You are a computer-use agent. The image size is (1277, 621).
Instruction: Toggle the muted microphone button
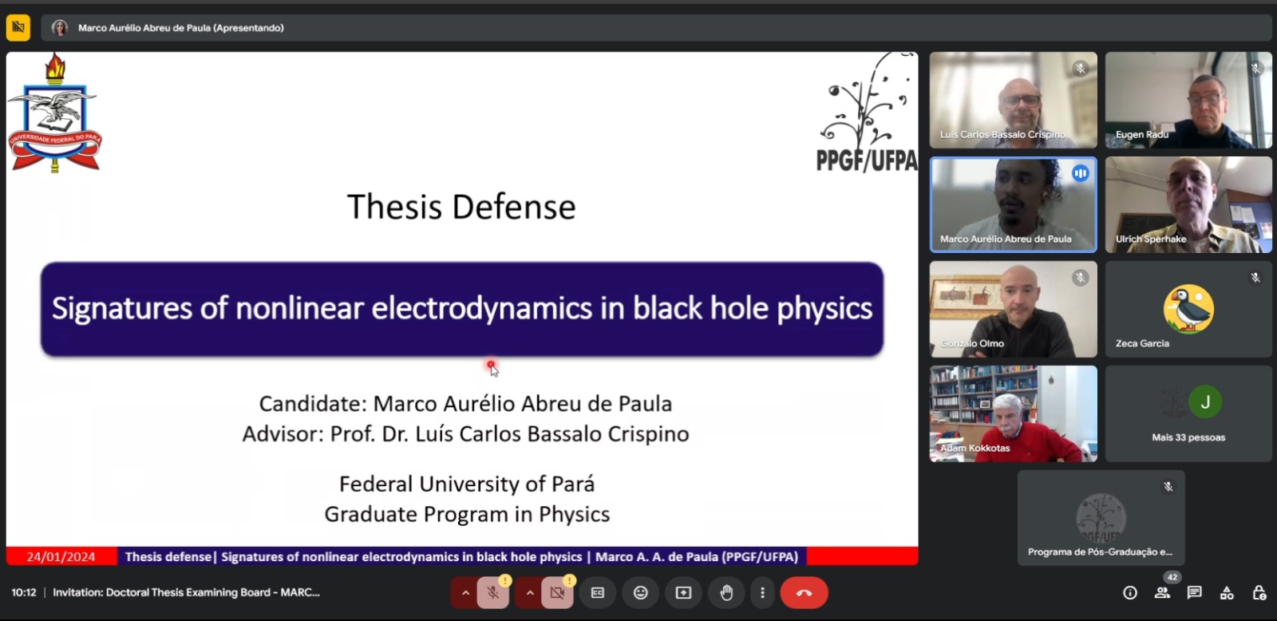tap(493, 593)
